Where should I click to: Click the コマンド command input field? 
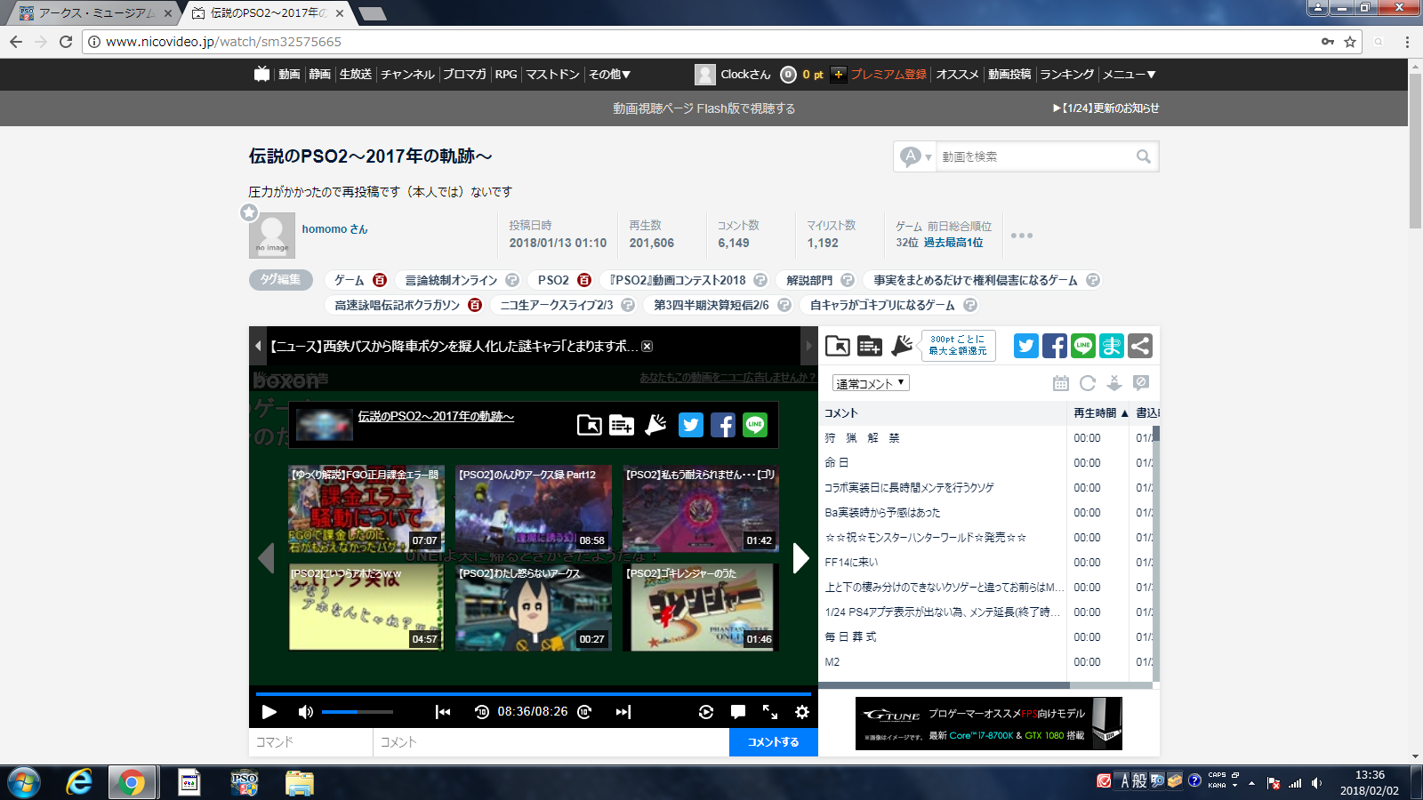pos(310,742)
